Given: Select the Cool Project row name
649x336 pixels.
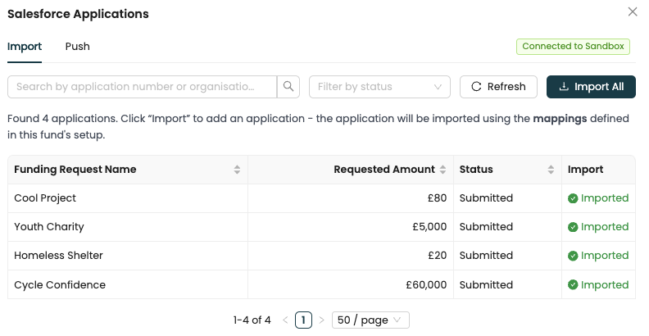Looking at the screenshot, I should [45, 198].
